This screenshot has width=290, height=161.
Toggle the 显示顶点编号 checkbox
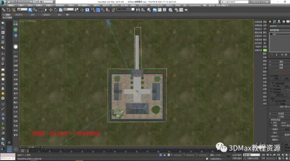[273, 101]
